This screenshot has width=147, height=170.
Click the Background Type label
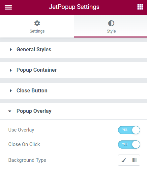point(27,160)
